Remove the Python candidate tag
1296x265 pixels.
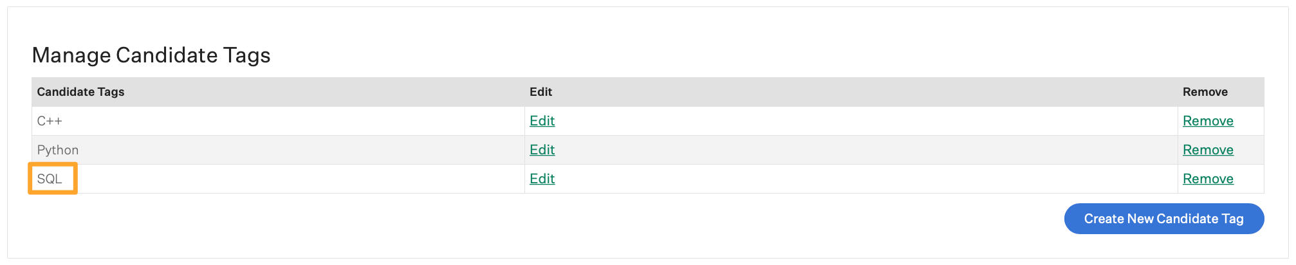1207,150
